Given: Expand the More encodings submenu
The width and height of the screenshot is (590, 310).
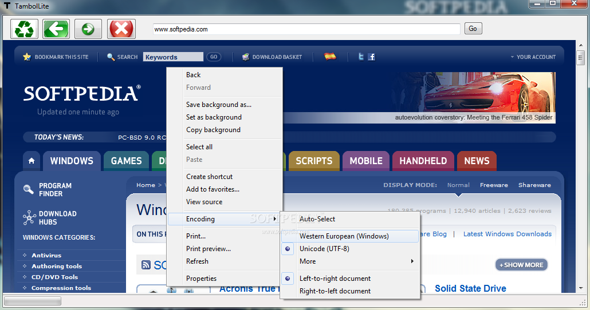Looking at the screenshot, I should tap(350, 261).
